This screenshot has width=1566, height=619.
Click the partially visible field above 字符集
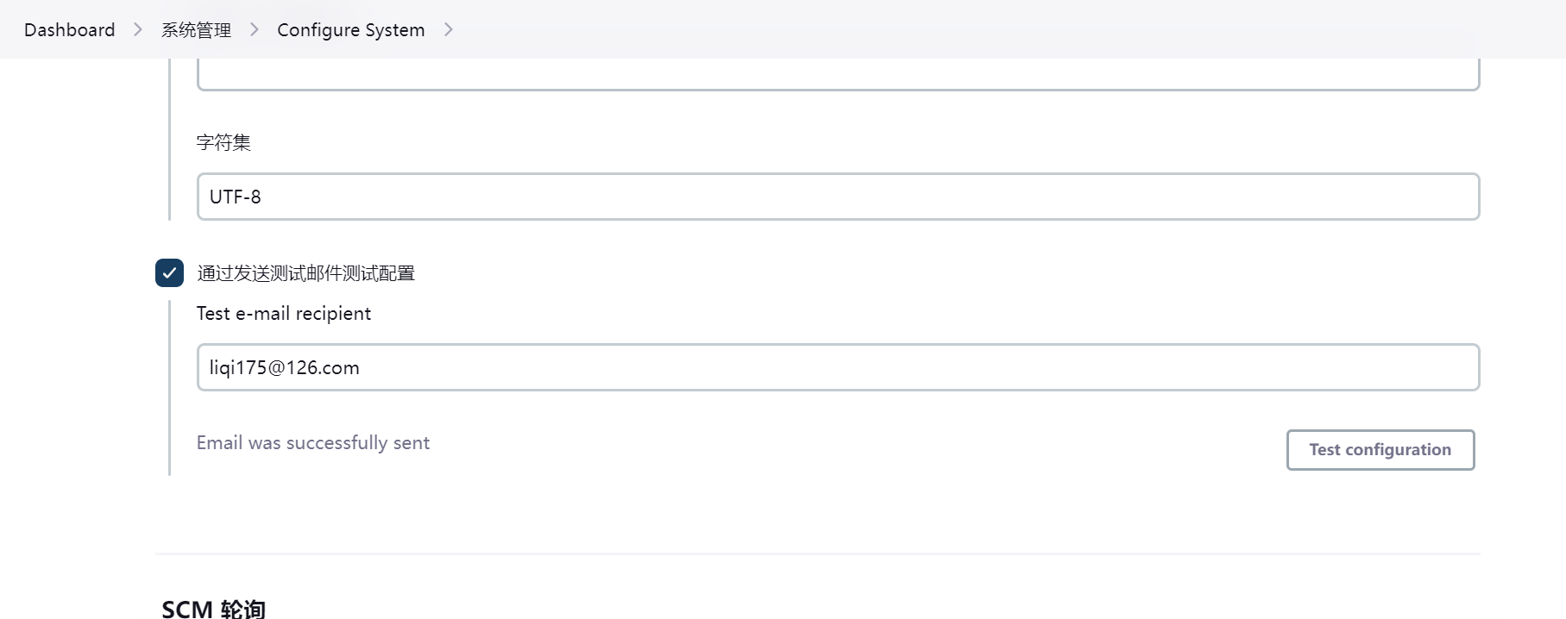837,75
